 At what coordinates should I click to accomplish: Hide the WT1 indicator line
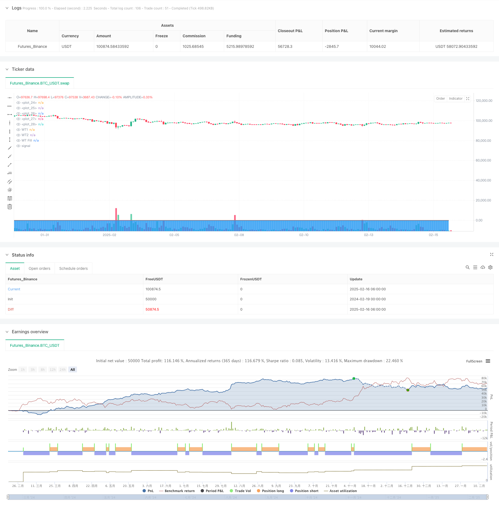pyautogui.click(x=18, y=130)
